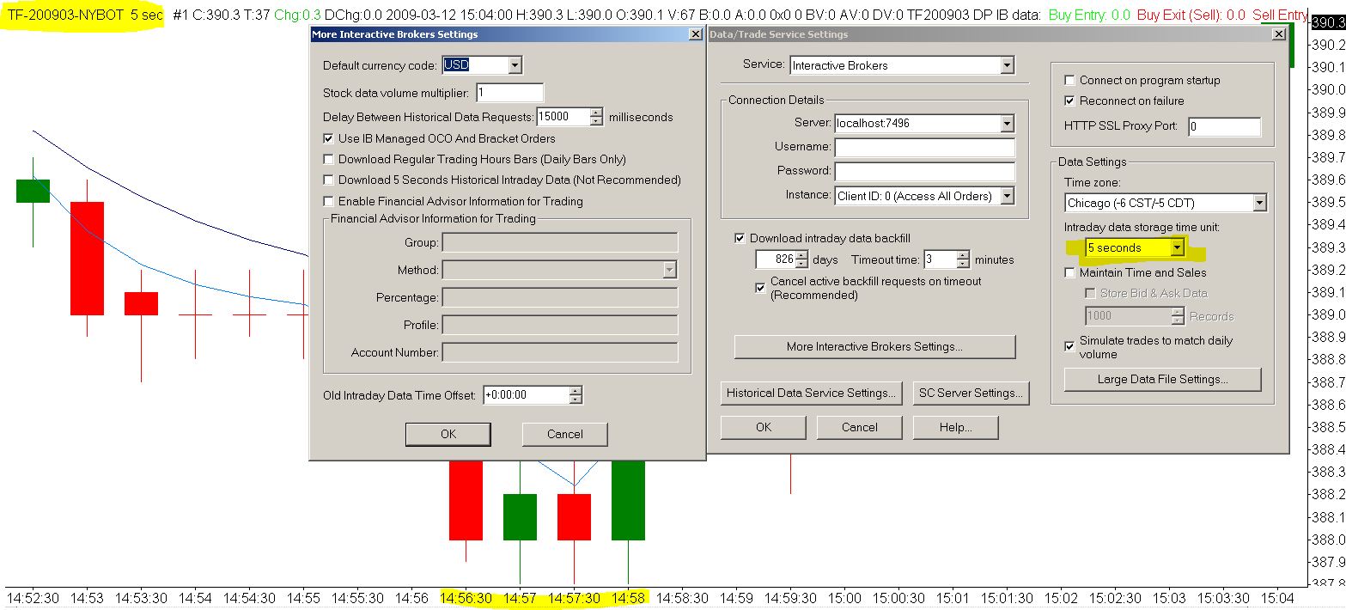Open Historical Data Service Settings
1346x610 pixels.
[x=811, y=393]
